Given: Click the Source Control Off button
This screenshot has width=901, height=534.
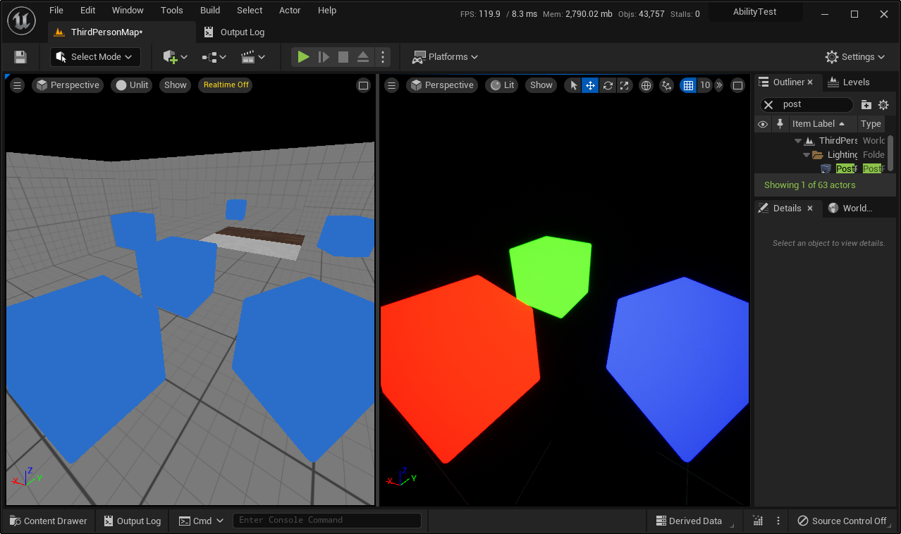Looking at the screenshot, I should coord(842,521).
